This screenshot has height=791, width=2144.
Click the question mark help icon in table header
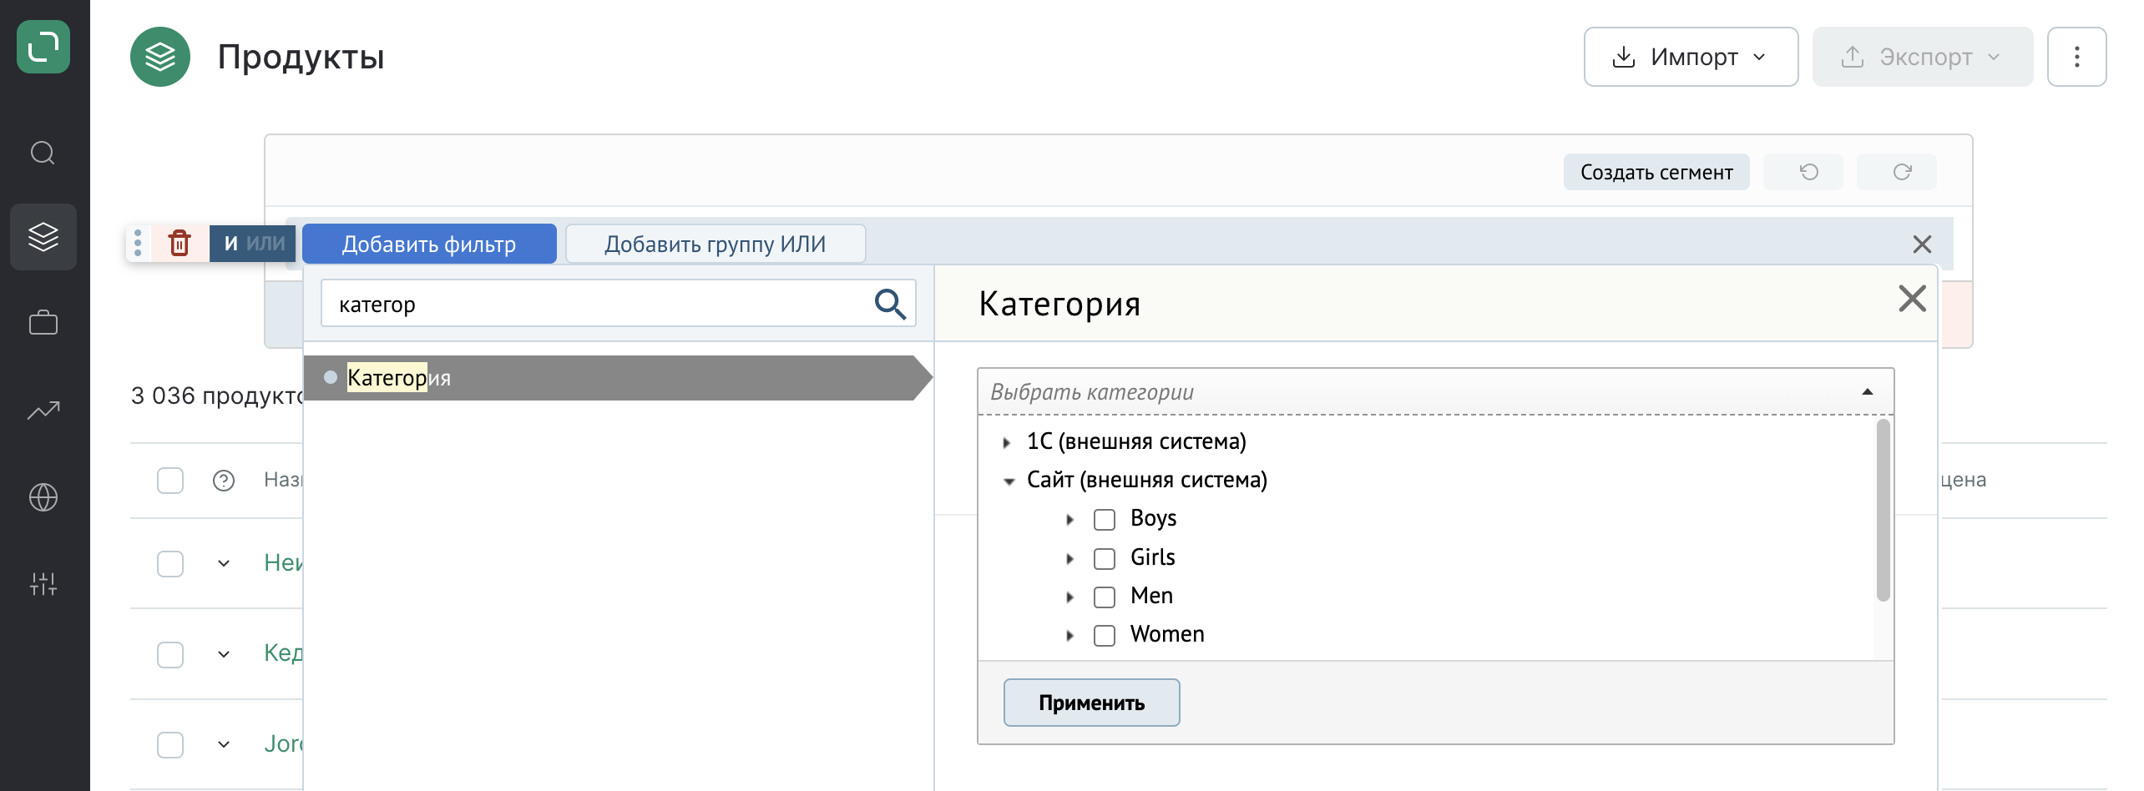[x=224, y=481]
